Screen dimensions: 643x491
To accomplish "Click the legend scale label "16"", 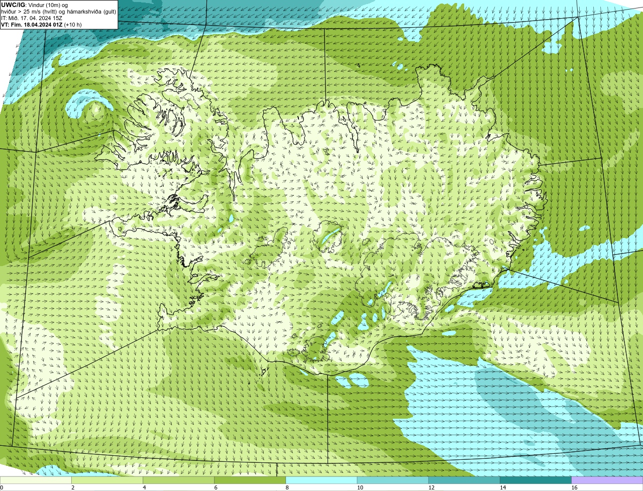I will point(574,487).
